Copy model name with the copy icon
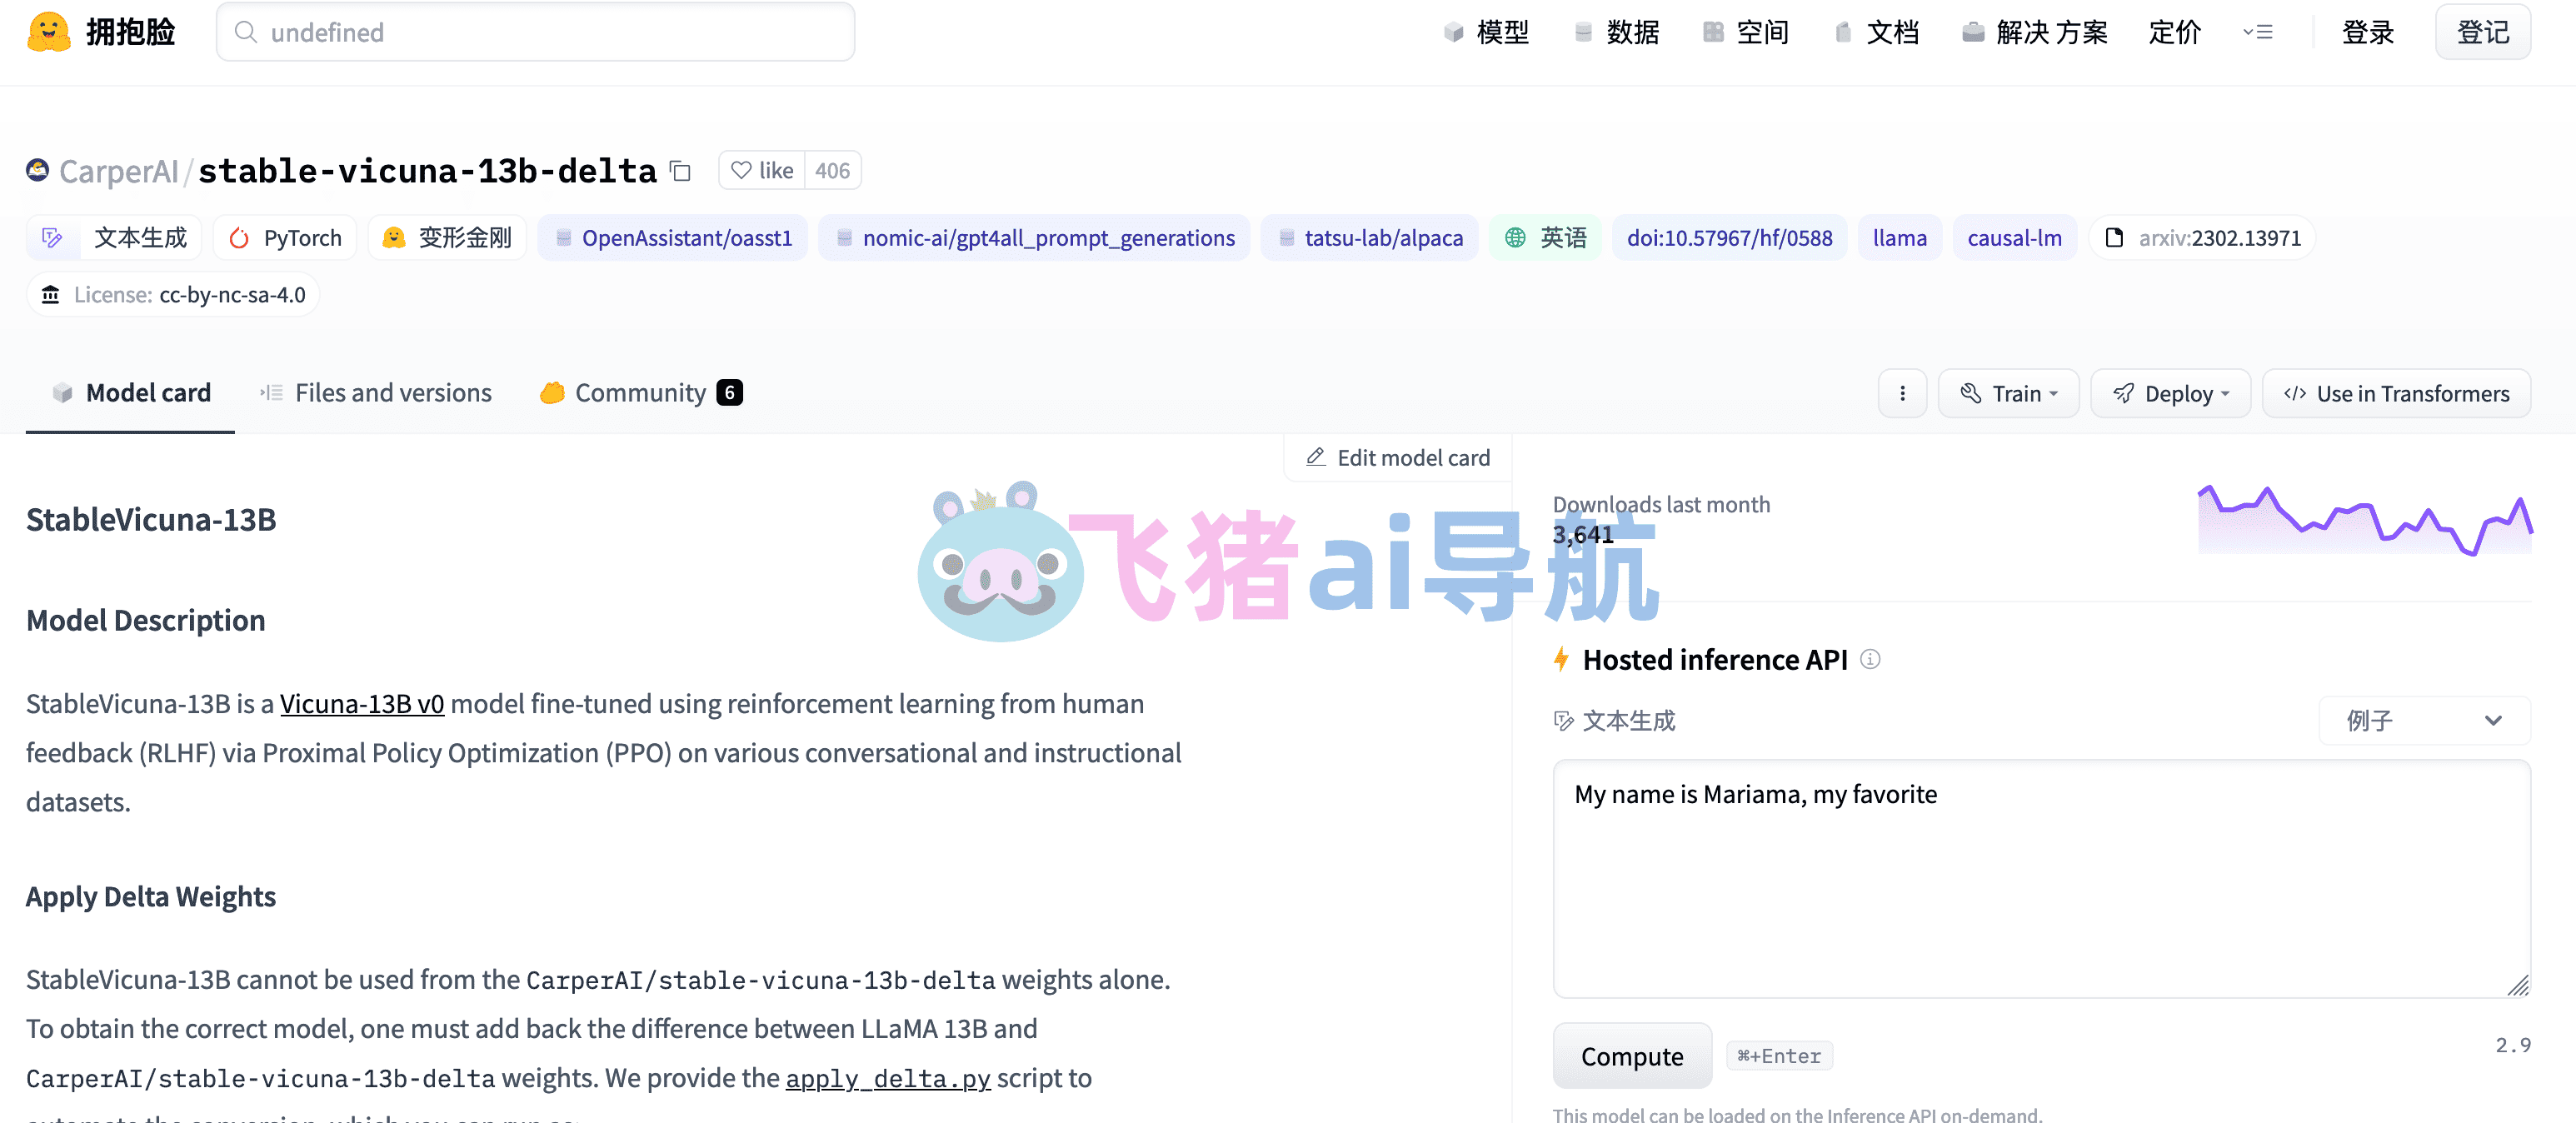Screen dimensions: 2576x1123 681,171
